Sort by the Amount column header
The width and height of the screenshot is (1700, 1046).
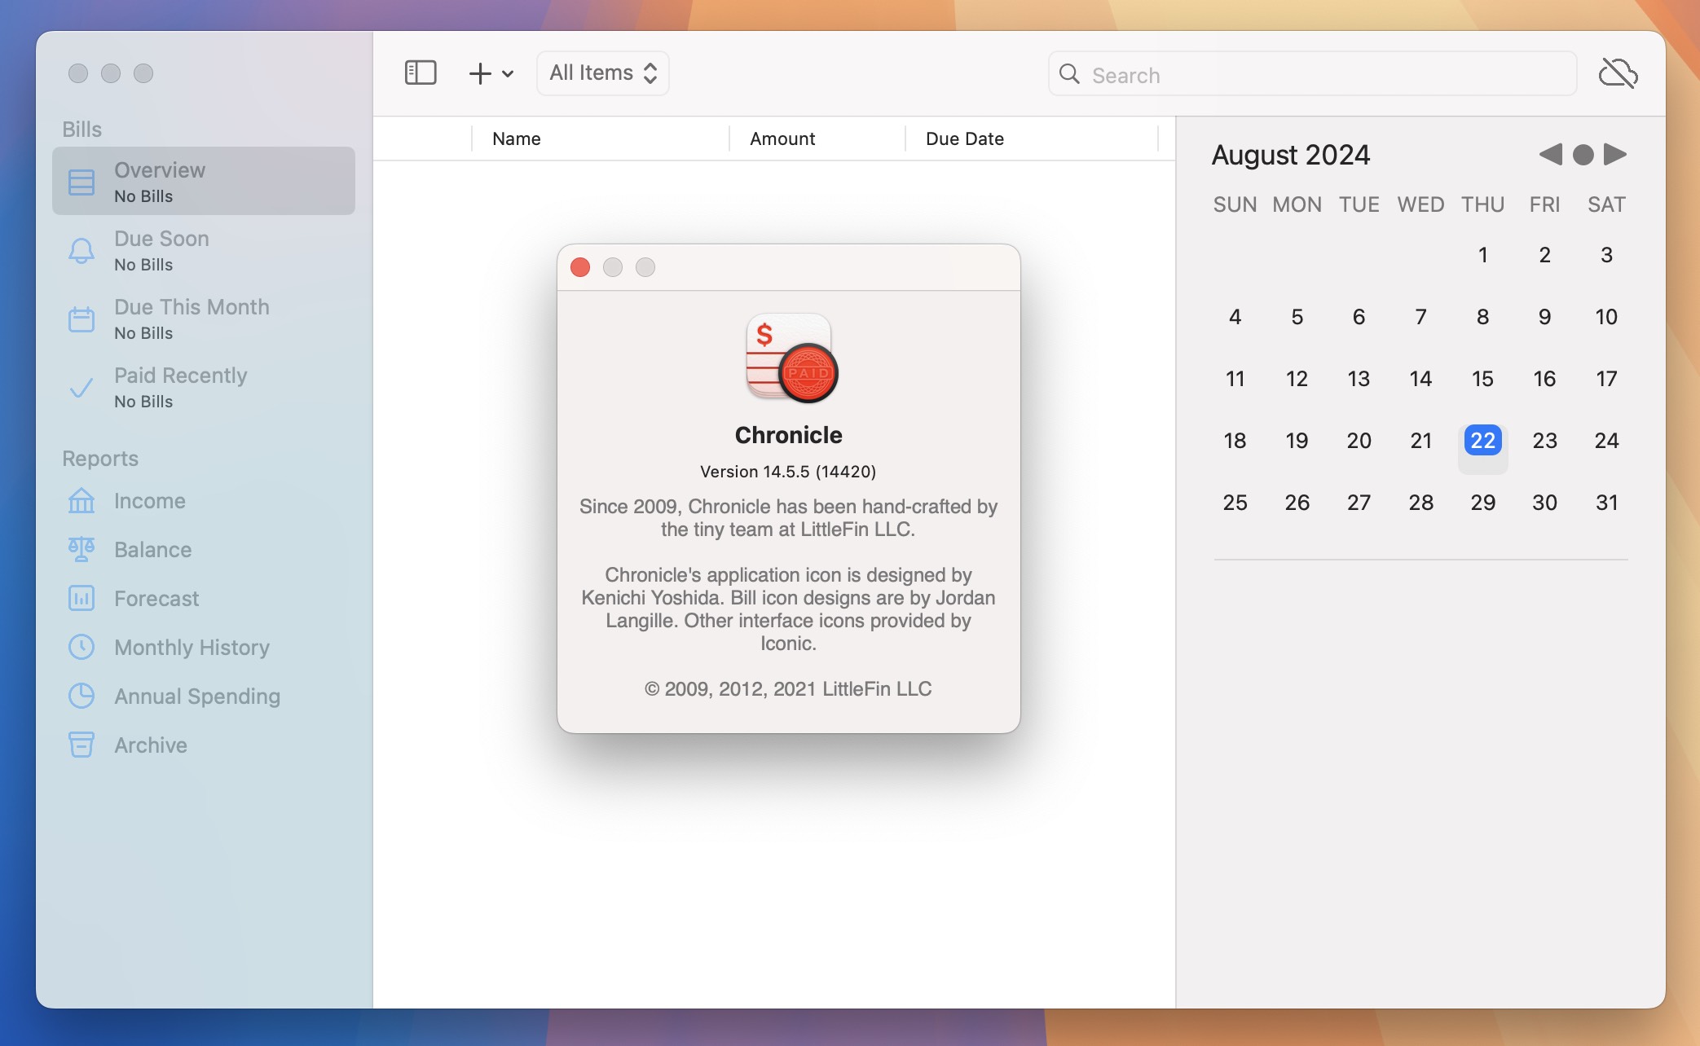point(817,138)
